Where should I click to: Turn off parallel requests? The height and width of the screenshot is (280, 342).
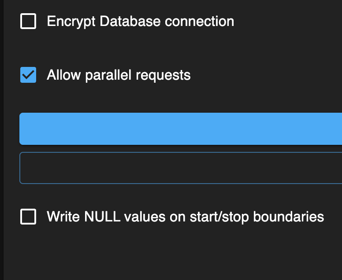tap(28, 75)
